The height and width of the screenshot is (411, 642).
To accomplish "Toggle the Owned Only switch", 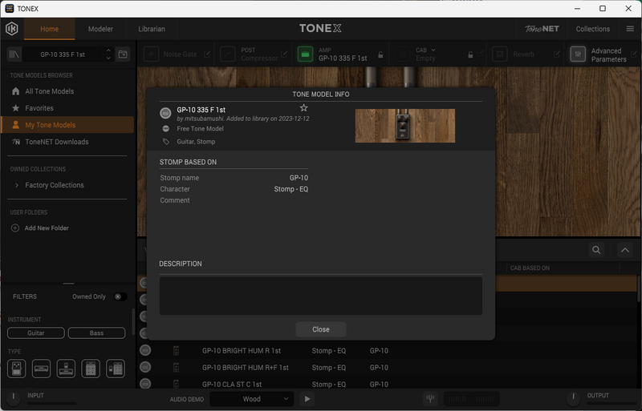I will [120, 296].
